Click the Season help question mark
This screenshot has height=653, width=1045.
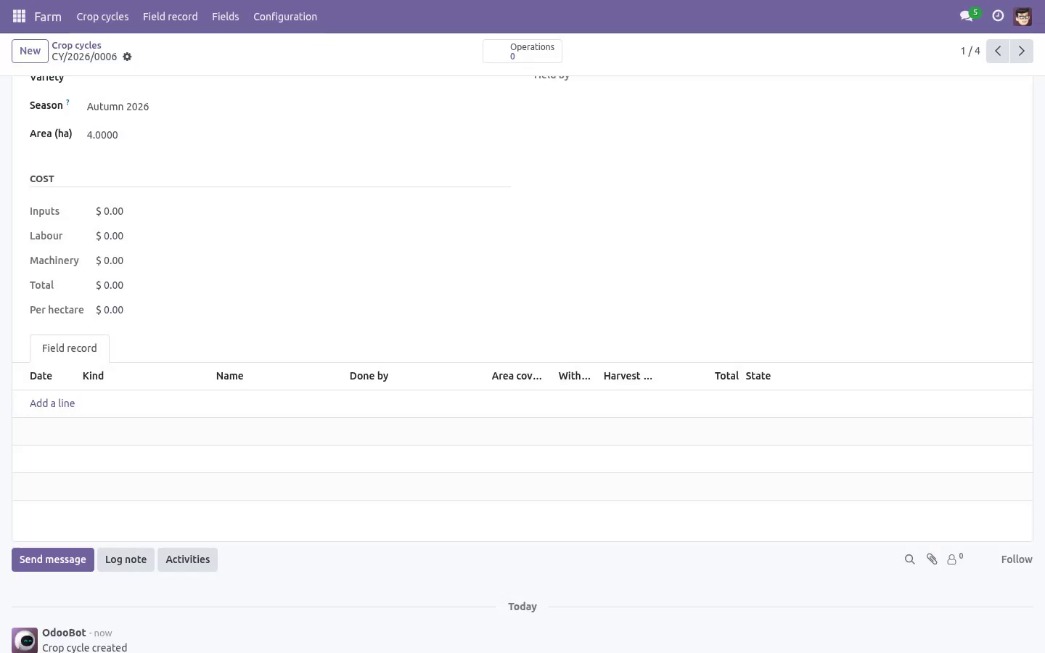(67, 102)
